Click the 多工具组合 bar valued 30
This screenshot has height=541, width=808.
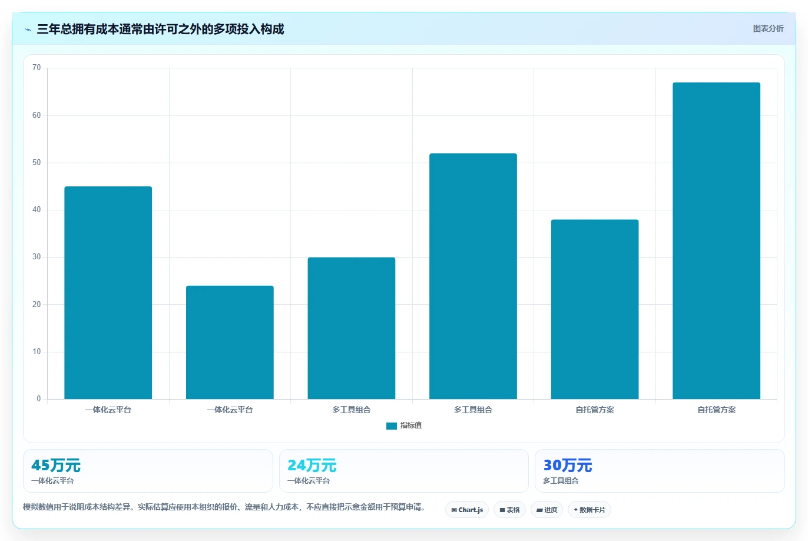tap(352, 328)
